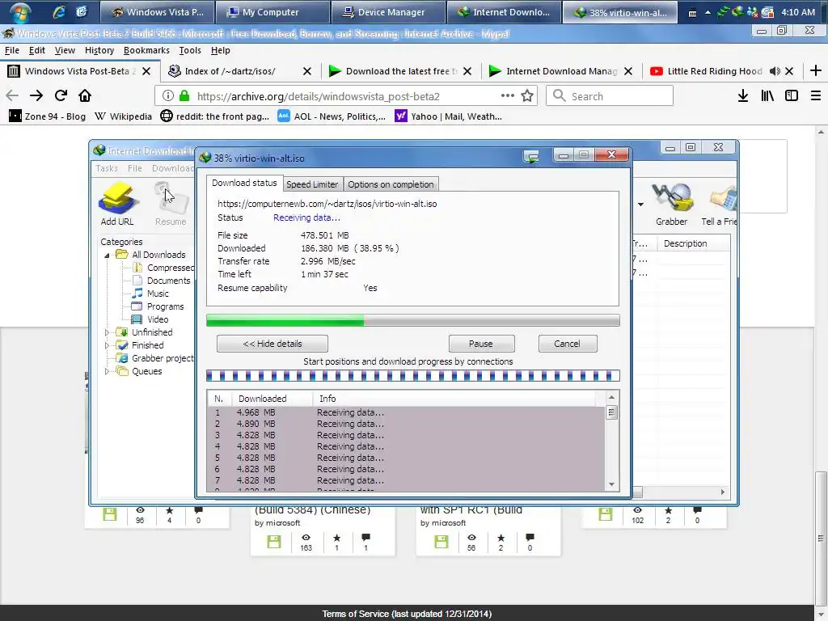This screenshot has height=621, width=828.
Task: Launch Internet Explorer from quick launch
Action: pyautogui.click(x=58, y=11)
